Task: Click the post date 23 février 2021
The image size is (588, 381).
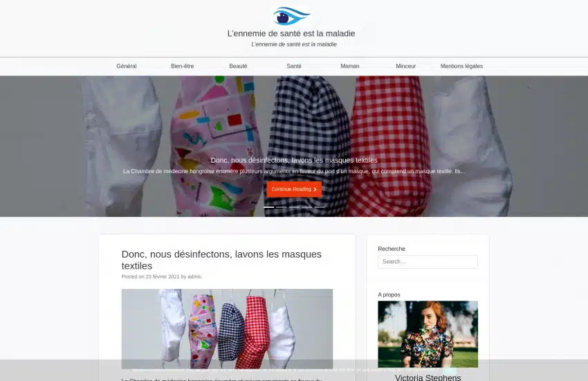Action: coord(163,276)
